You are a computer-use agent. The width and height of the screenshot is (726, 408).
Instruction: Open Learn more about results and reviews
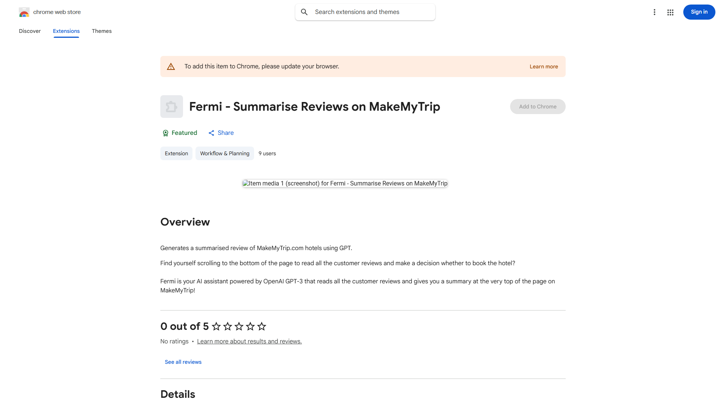point(249,341)
